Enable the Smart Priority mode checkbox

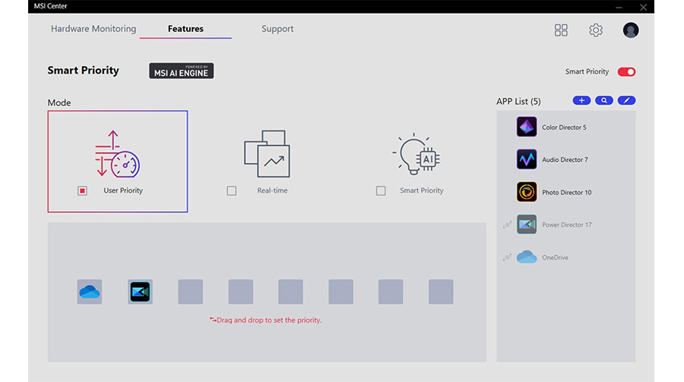point(381,191)
